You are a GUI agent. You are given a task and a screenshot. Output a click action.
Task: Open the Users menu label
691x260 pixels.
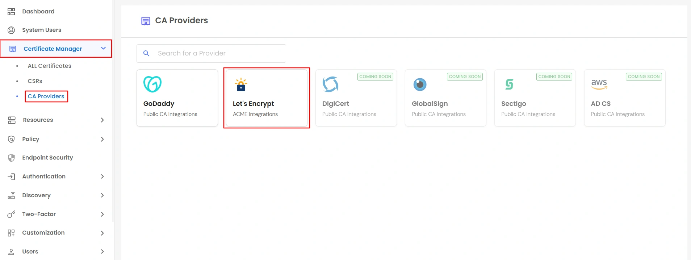tap(30, 252)
